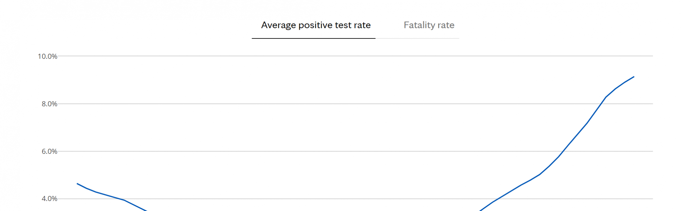Image resolution: width=682 pixels, height=211 pixels.
Task: Click where blue line crosses 8.0% gridline
Action: point(601,104)
